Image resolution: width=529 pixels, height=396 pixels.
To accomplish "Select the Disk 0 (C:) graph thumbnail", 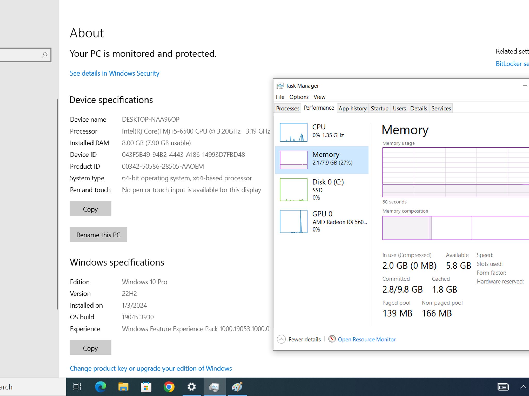I will tap(294, 189).
